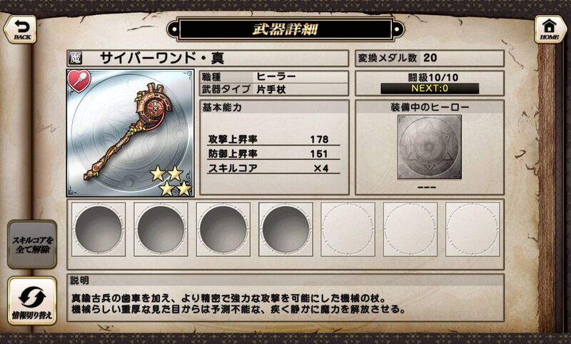The image size is (571, 344).
Task: Choose the third filled skill core slot
Action: click(x=223, y=229)
